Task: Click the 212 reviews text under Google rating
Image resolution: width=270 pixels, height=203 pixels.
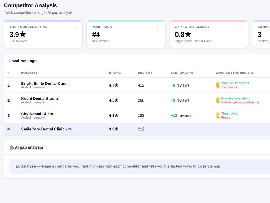Action: pos(18,41)
